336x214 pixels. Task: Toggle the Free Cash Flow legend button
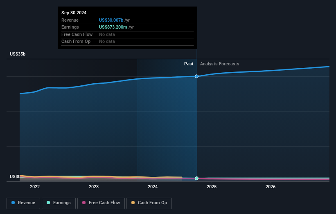coord(101,203)
